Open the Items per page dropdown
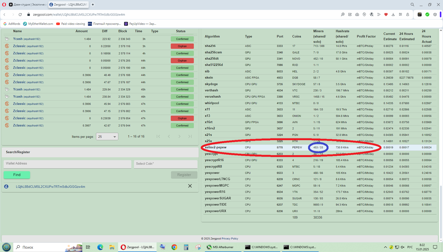 coord(107,137)
